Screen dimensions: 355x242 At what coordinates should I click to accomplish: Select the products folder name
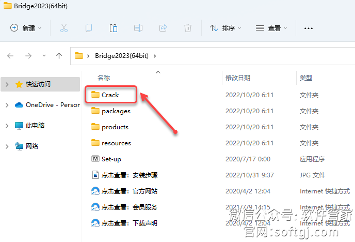pos(115,127)
